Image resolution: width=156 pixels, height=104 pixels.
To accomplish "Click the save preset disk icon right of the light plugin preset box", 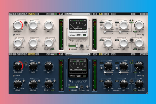I will coord(95,14).
